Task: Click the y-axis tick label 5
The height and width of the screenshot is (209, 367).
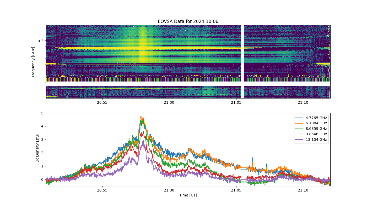Action: click(42, 113)
